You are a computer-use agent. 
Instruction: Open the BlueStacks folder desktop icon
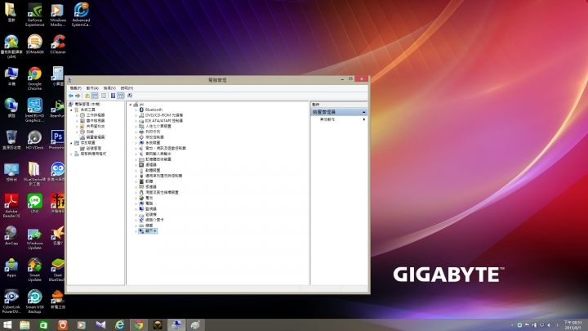pyautogui.click(x=34, y=174)
